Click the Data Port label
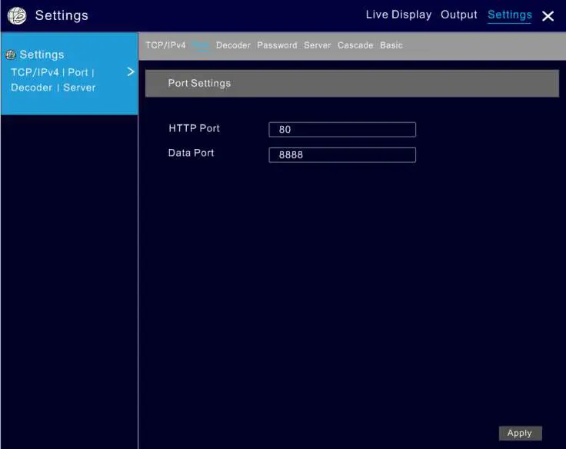566x449 pixels. pos(191,153)
